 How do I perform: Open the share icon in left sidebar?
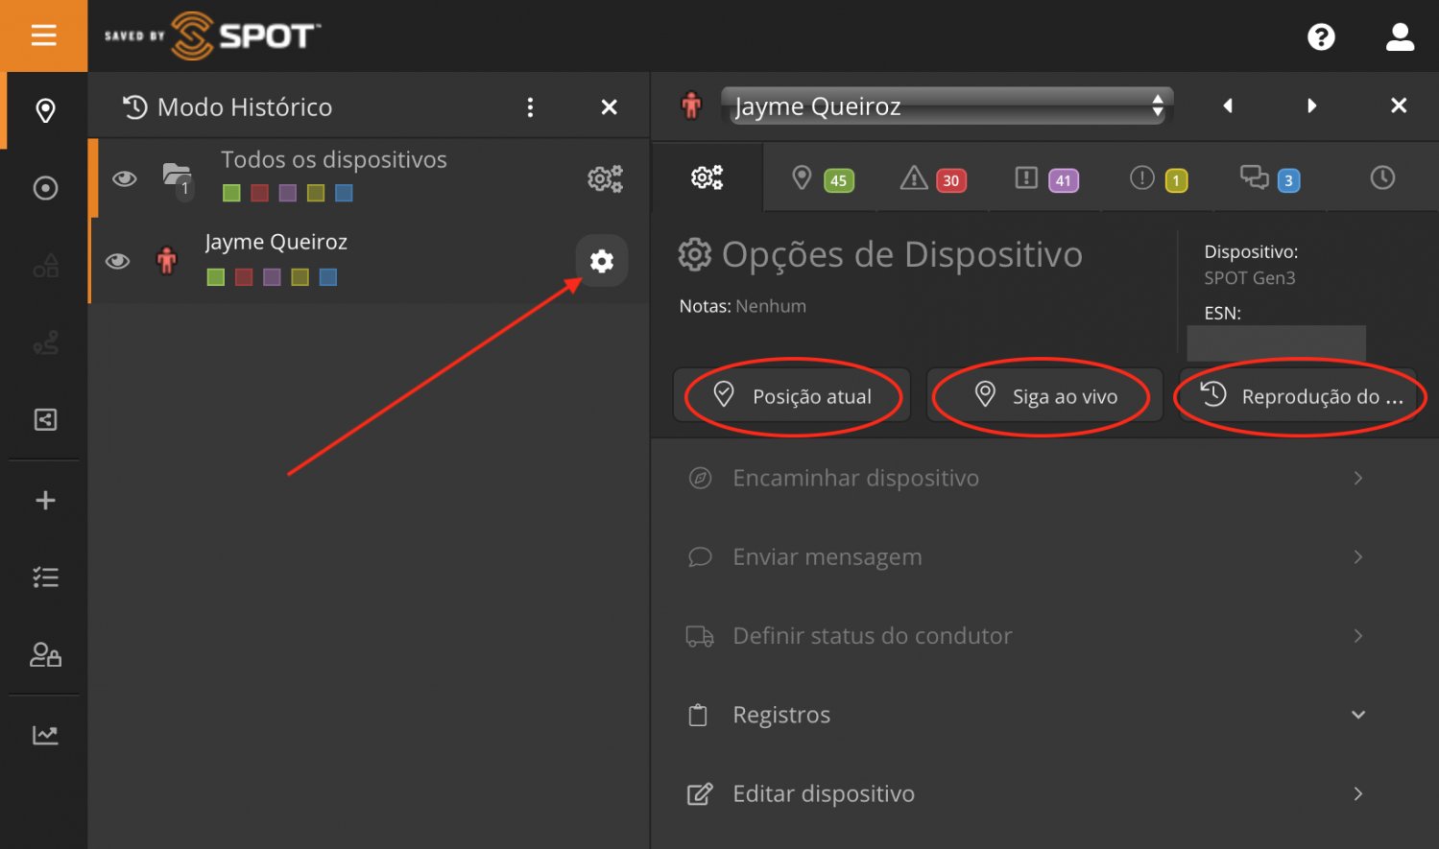(45, 419)
